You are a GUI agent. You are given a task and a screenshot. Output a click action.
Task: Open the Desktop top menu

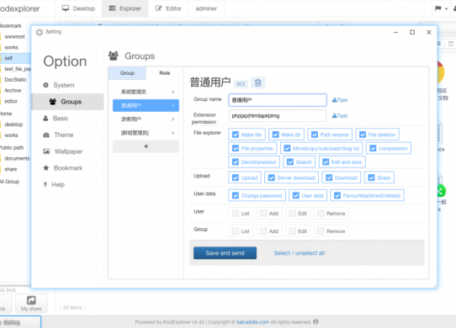[78, 8]
